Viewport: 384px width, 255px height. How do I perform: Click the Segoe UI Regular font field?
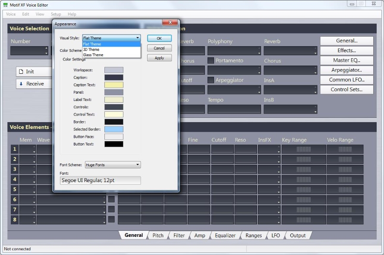coord(101,180)
